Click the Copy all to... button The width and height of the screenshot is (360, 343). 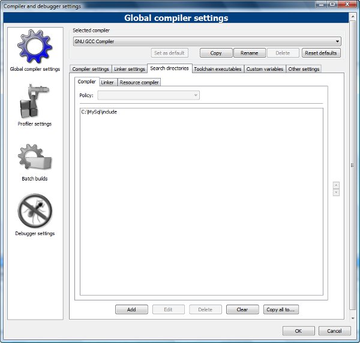point(281,309)
